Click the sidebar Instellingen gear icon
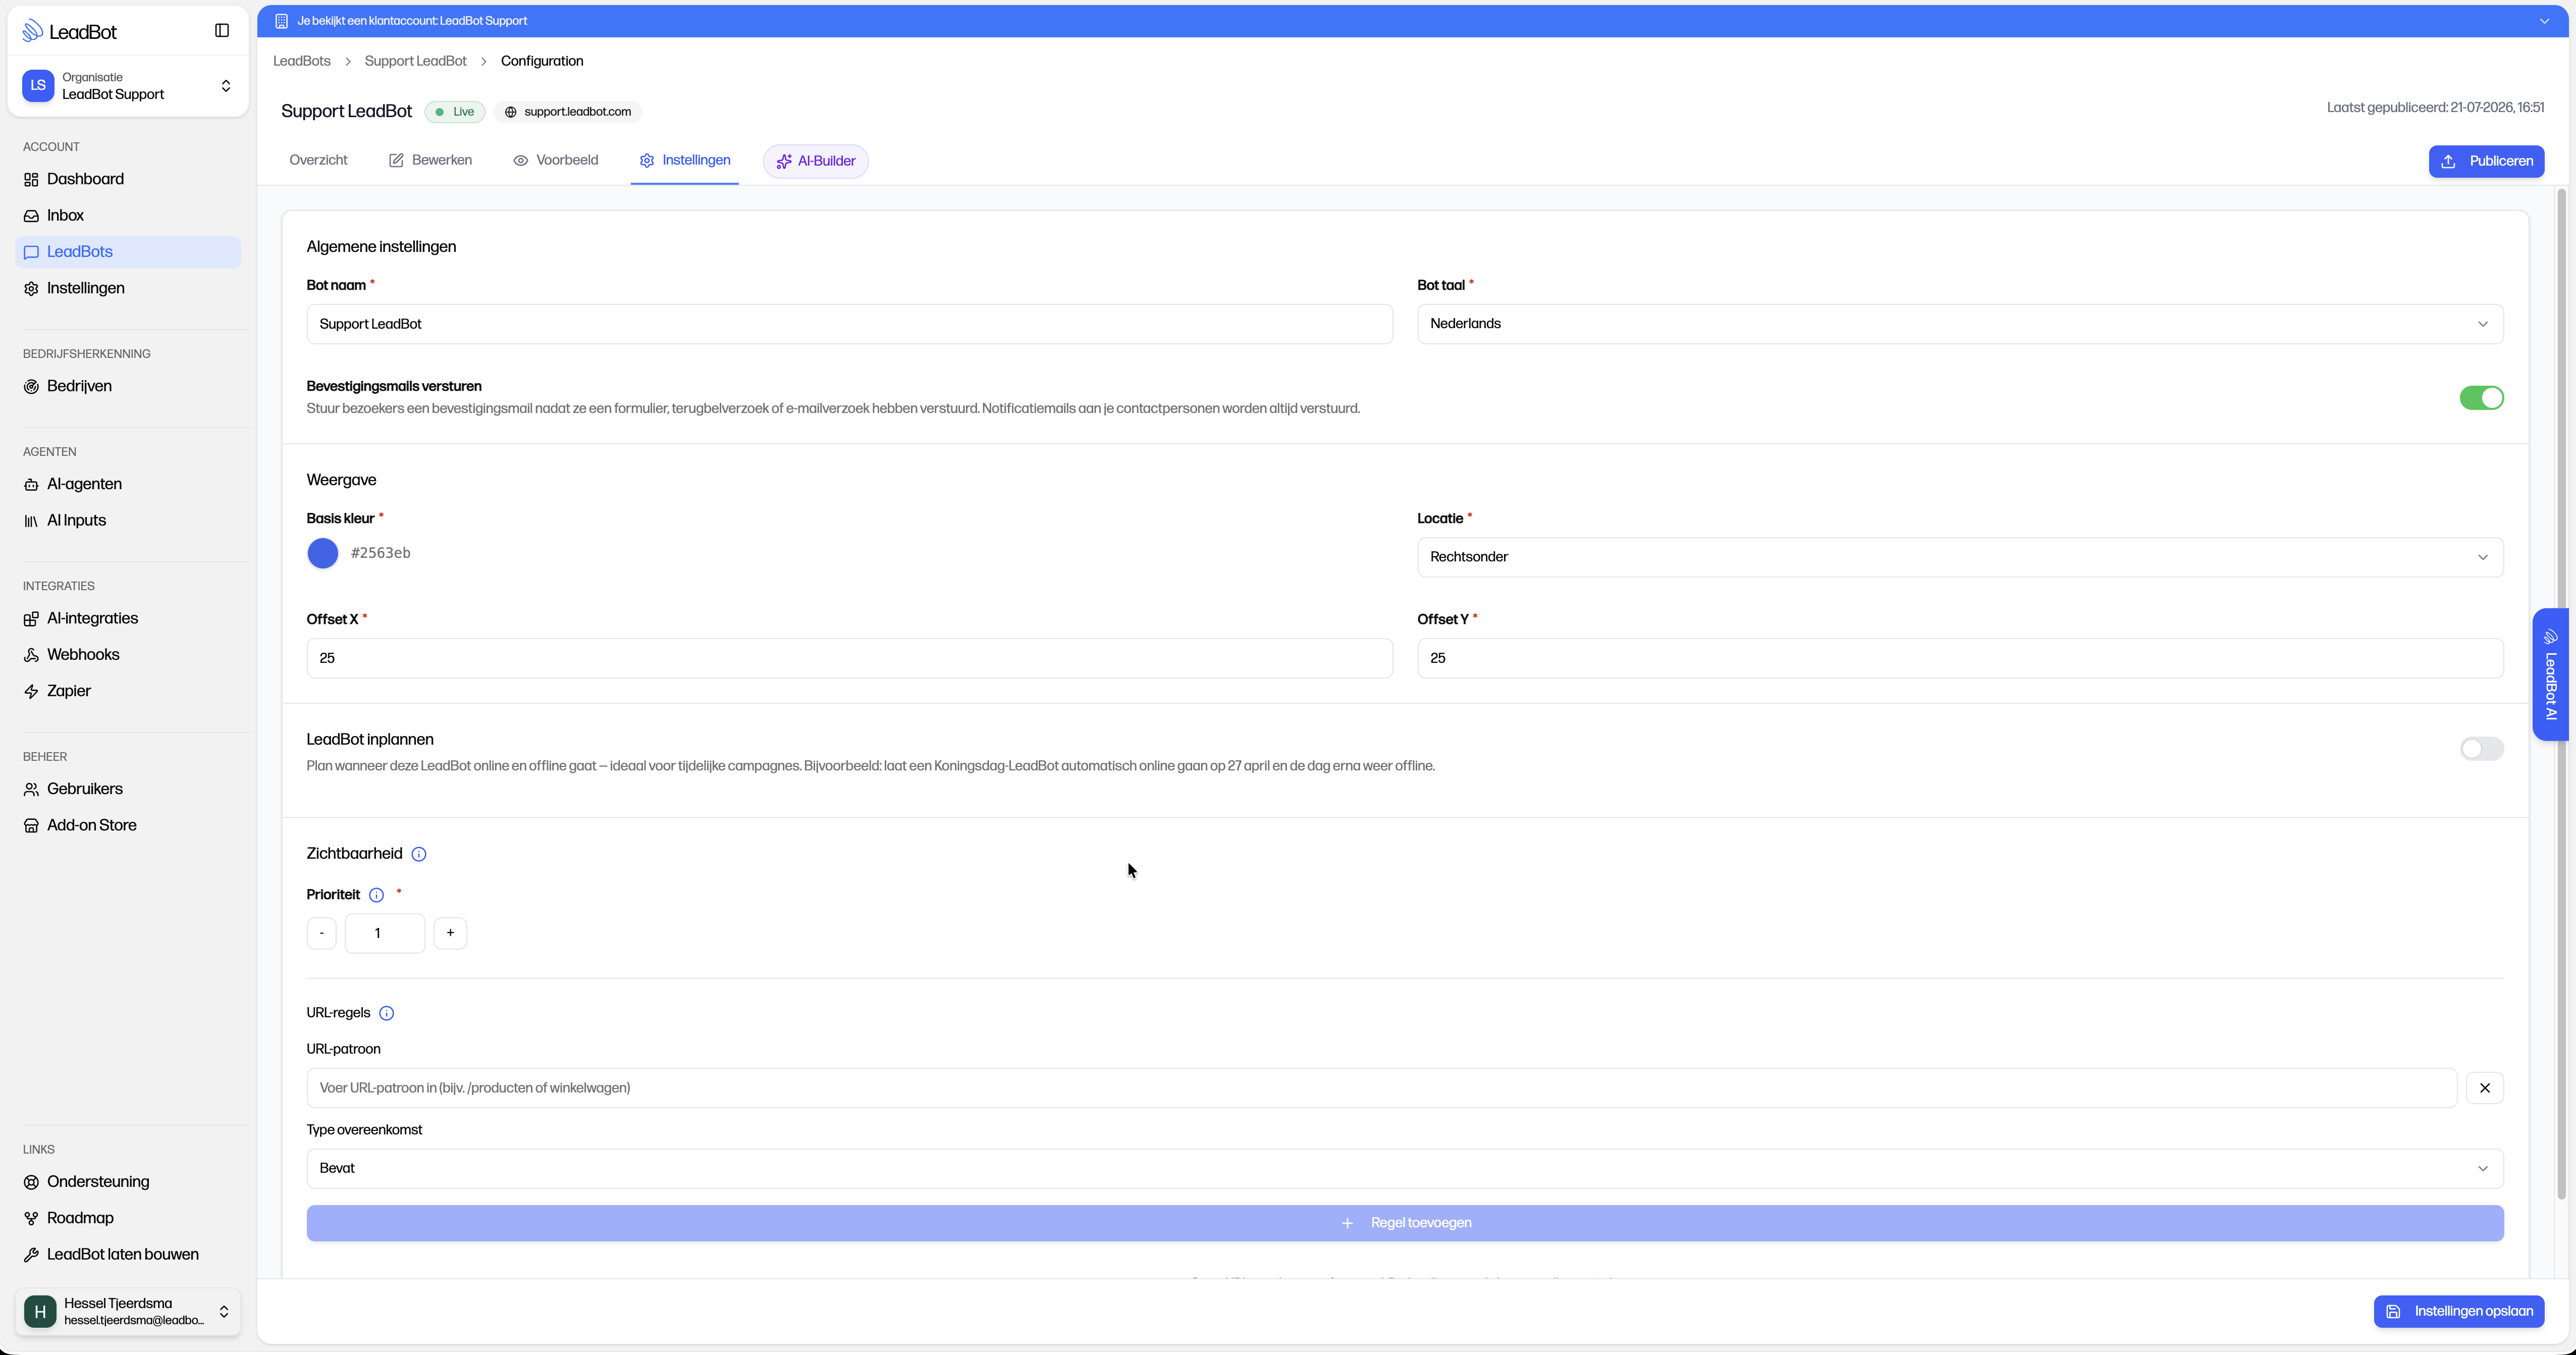2576x1355 pixels. click(x=31, y=289)
